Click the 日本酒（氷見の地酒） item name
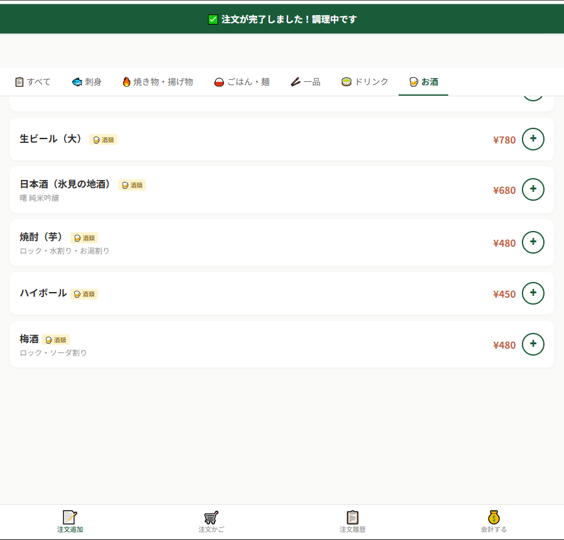 click(65, 184)
